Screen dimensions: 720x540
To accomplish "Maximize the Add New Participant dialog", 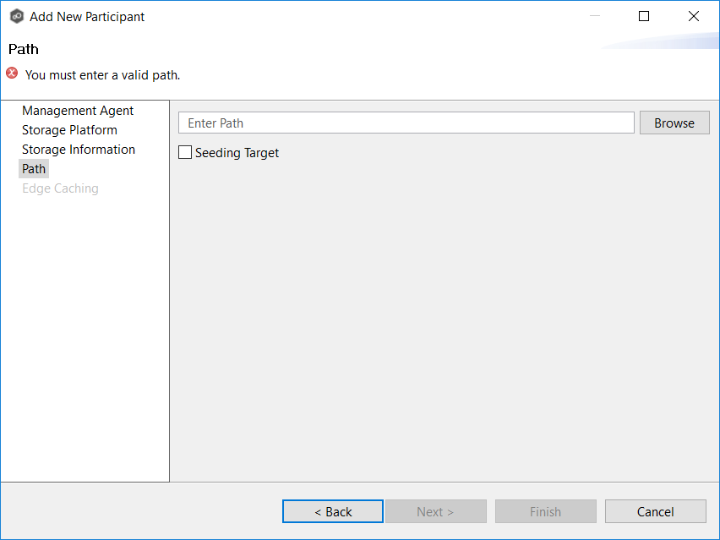I will (644, 16).
